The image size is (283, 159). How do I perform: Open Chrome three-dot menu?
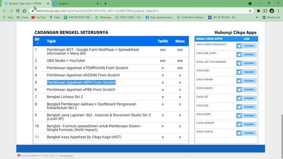(279, 11)
